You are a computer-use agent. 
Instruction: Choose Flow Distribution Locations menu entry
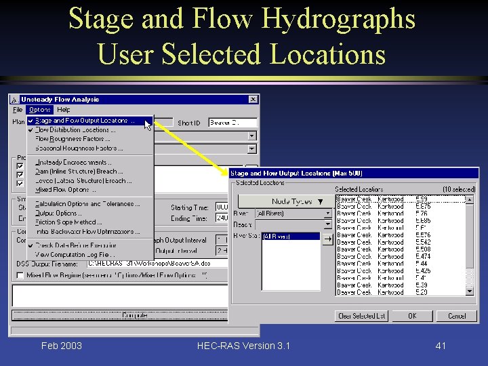[x=89, y=129]
